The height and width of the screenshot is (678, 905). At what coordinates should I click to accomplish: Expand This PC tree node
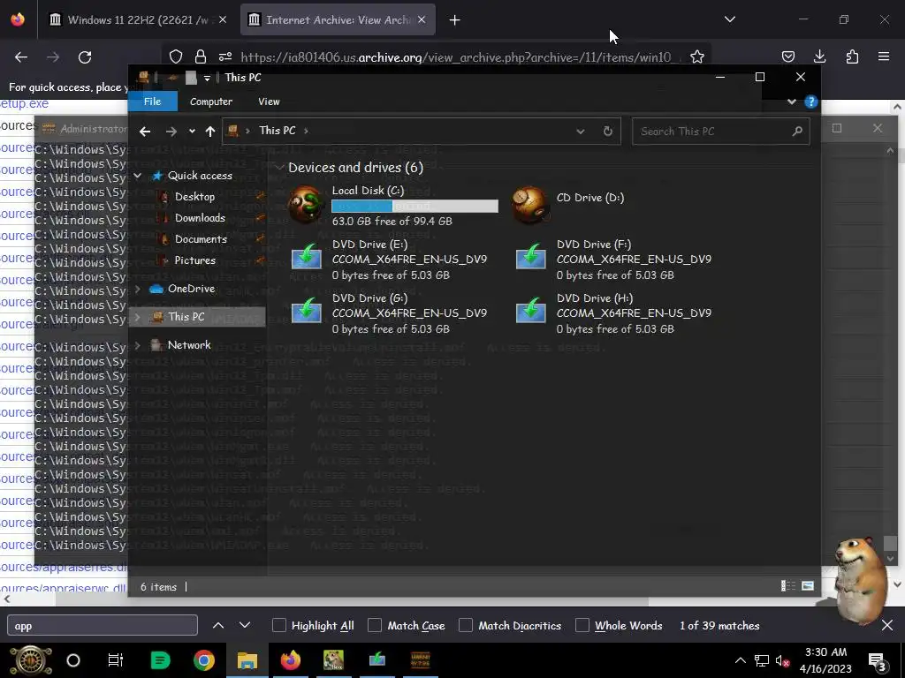tap(138, 317)
